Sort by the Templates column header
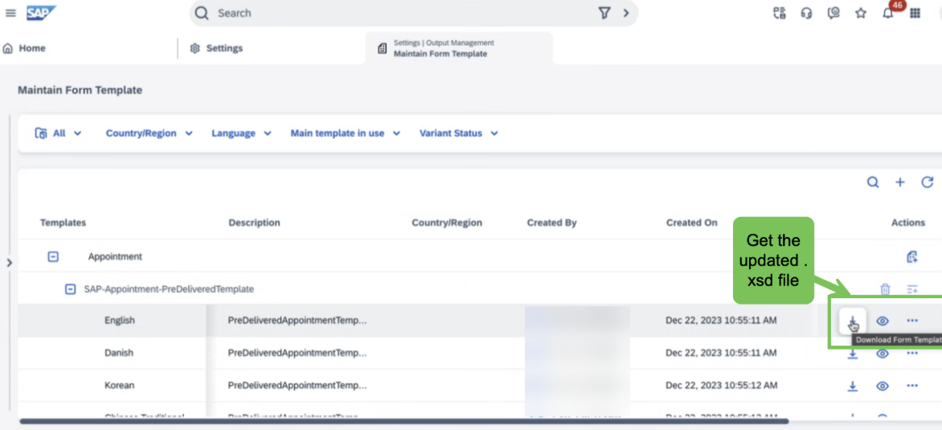 (63, 223)
